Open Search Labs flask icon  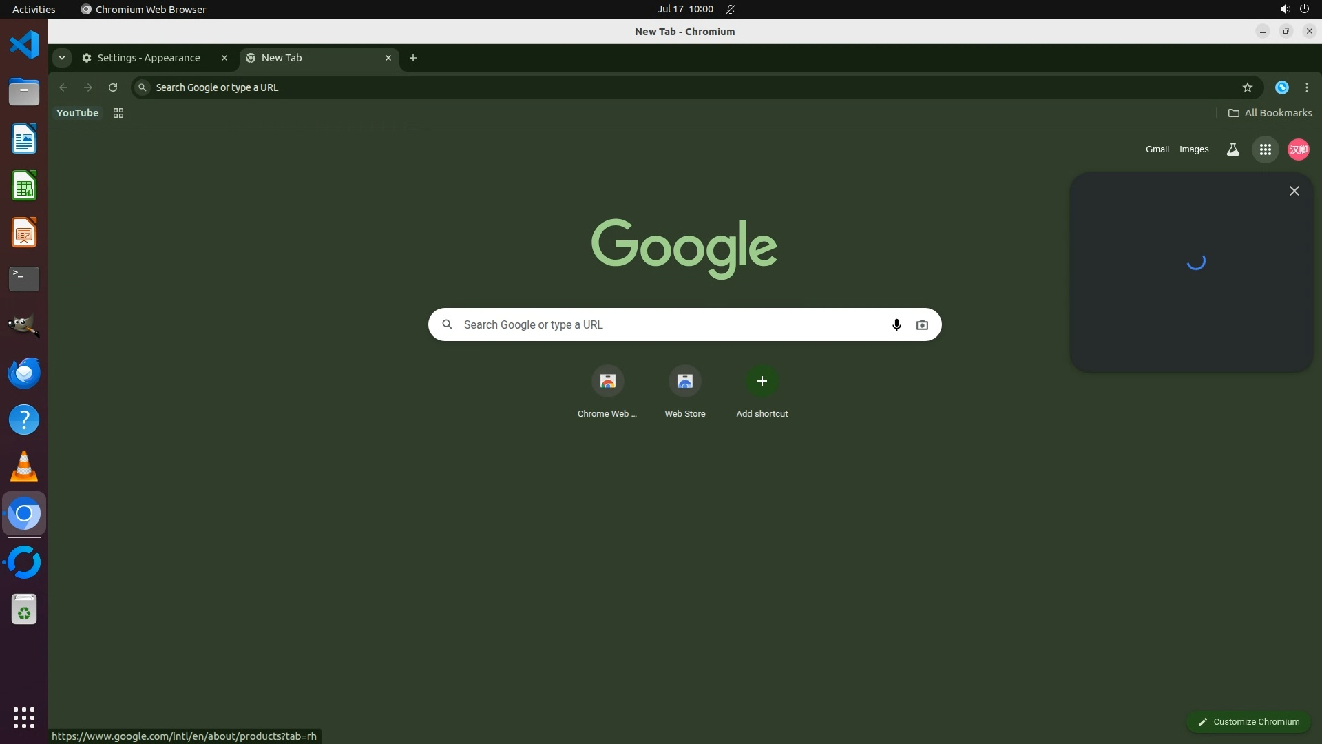1232,149
